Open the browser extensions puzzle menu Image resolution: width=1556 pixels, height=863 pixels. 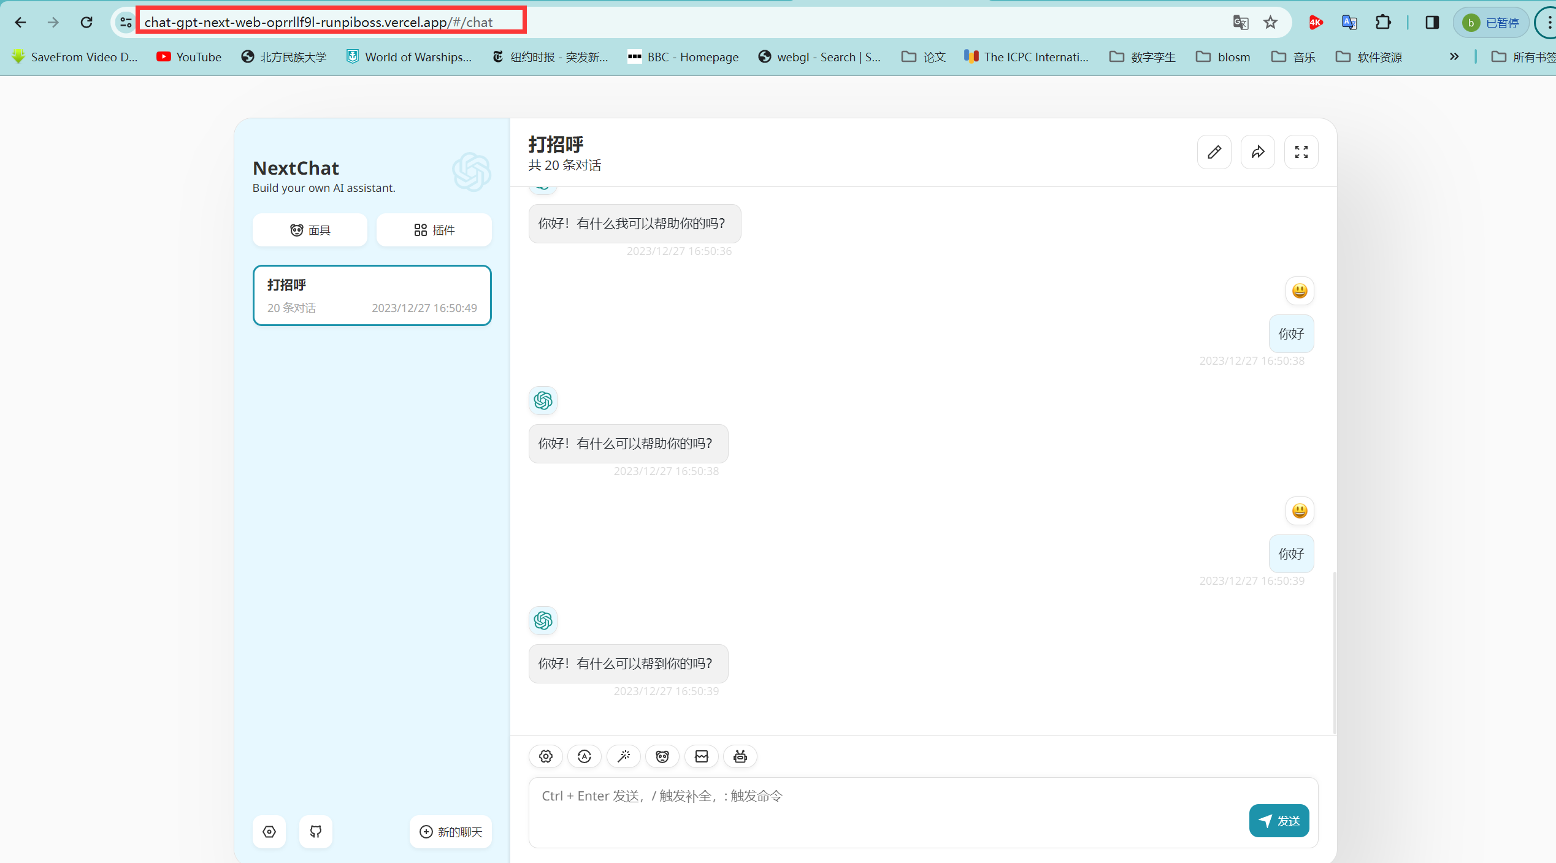pyautogui.click(x=1384, y=22)
